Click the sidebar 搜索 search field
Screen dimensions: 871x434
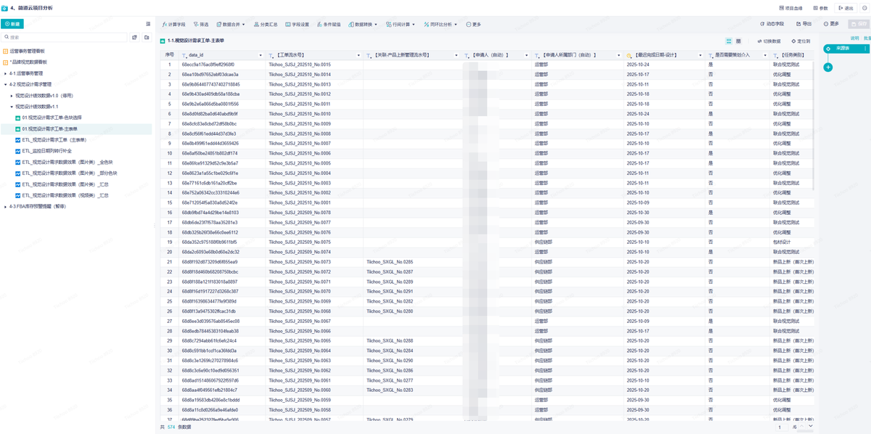point(65,37)
